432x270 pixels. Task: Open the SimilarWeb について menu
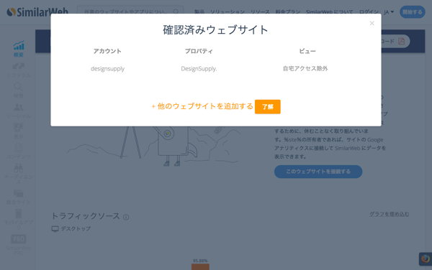(x=329, y=11)
